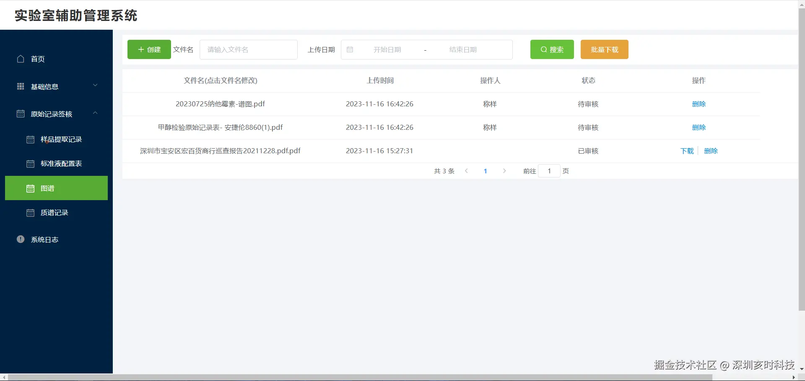The width and height of the screenshot is (805, 381).
Task: Click the scroll up arrow at top right
Action: 802,3
